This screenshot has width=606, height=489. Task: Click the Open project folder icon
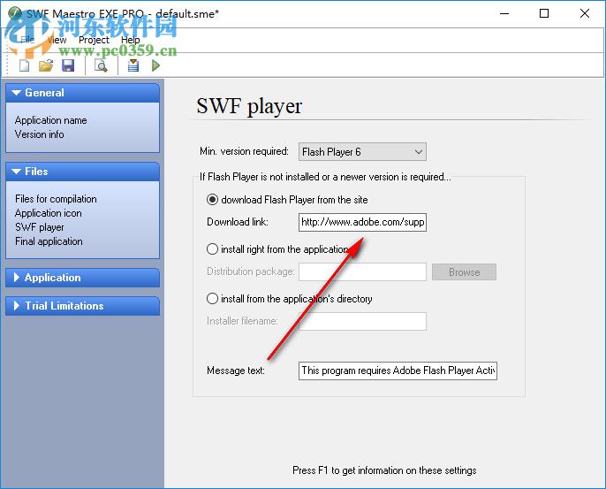point(46,65)
